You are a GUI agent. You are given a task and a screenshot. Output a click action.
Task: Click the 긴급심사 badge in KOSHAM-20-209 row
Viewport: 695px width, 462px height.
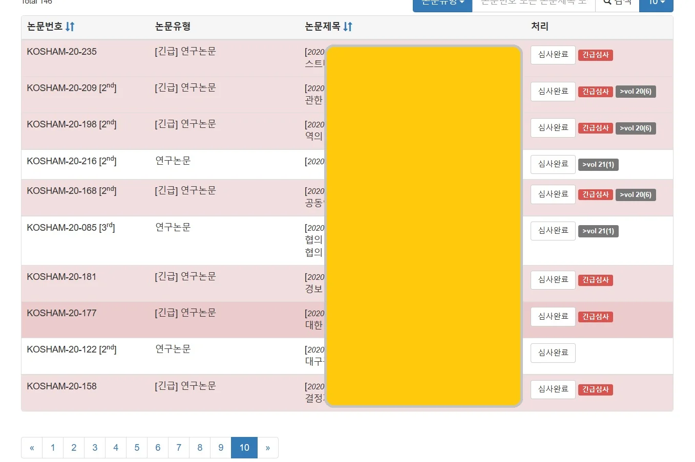pyautogui.click(x=596, y=92)
